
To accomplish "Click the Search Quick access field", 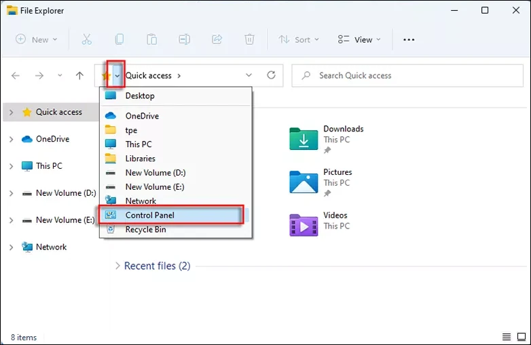I will (x=407, y=75).
